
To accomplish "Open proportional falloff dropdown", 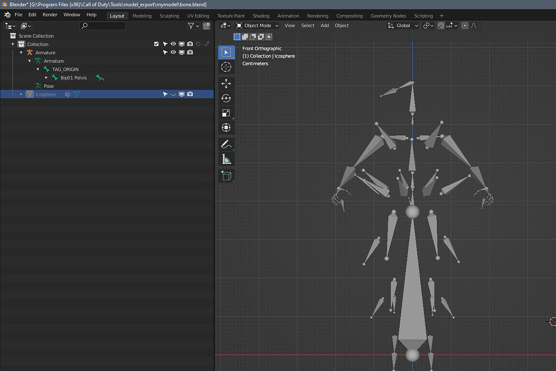I will point(475,26).
